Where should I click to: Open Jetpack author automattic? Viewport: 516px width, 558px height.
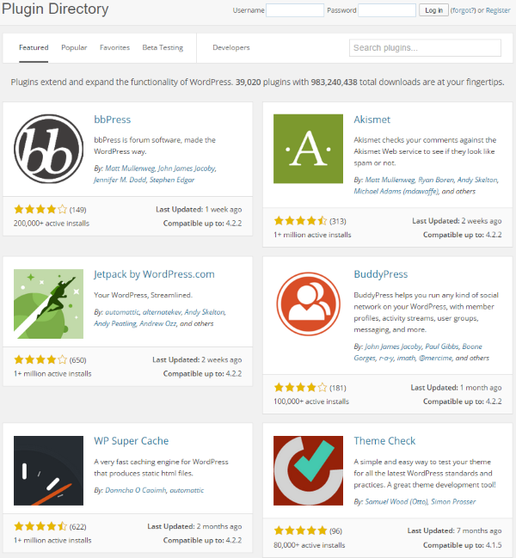(122, 312)
